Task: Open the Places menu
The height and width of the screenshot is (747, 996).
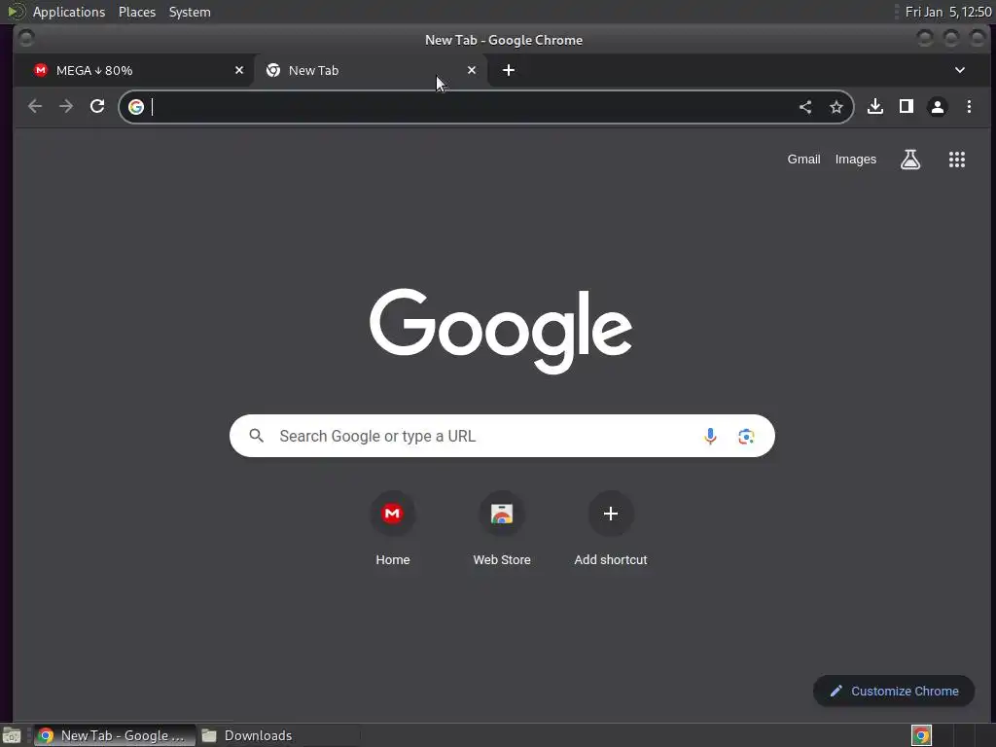Action: click(137, 12)
